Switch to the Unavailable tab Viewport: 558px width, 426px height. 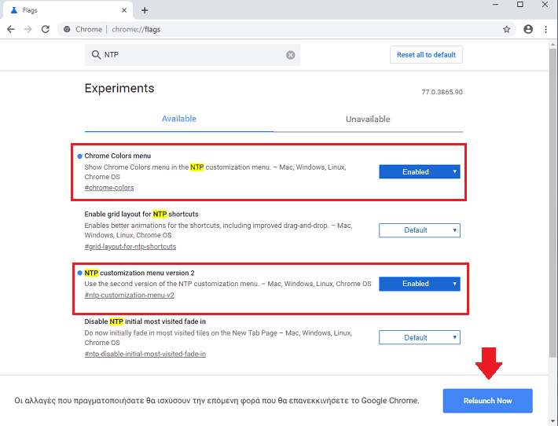point(368,119)
